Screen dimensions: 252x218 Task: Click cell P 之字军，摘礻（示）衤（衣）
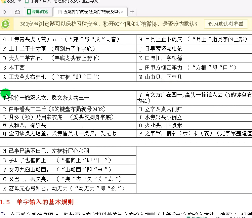click(194, 133)
